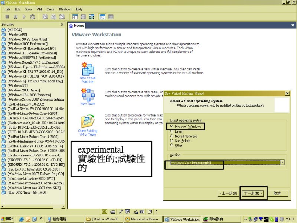
Task: Open the Windows menu
Action: coord(65,9)
